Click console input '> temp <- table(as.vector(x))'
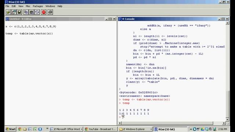The image size is (235, 132). pos(144,99)
